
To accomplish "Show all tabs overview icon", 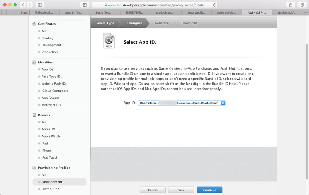I will 302,5.
